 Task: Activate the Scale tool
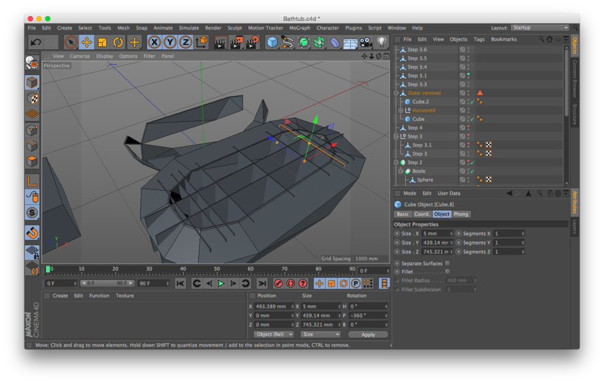click(102, 42)
